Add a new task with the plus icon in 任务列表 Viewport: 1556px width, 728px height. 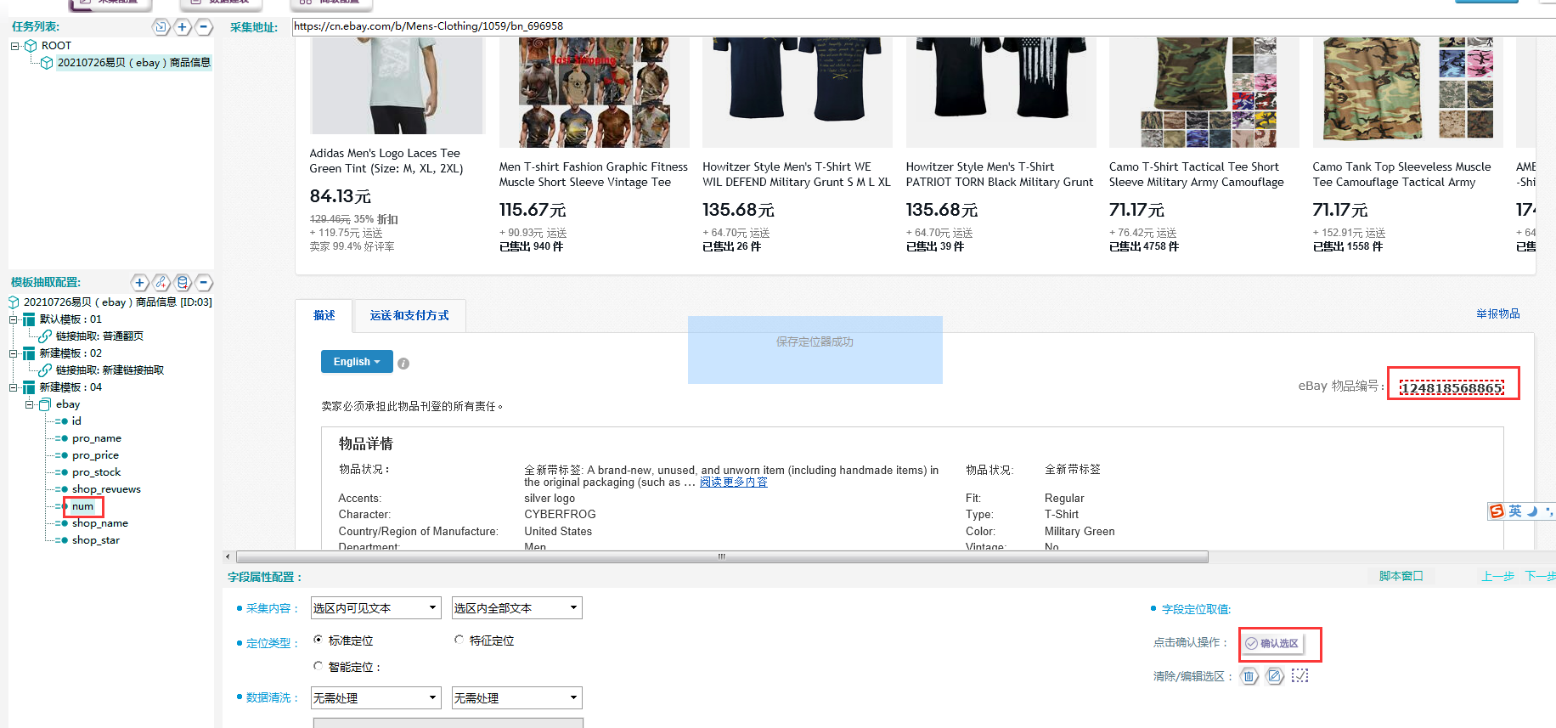[x=183, y=27]
